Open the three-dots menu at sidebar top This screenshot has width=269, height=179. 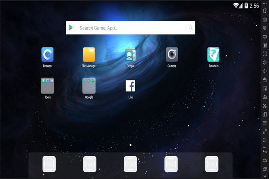265,3
